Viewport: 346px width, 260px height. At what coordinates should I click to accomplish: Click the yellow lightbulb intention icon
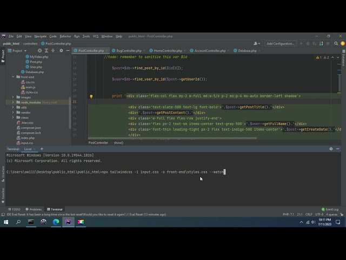pos(91,96)
